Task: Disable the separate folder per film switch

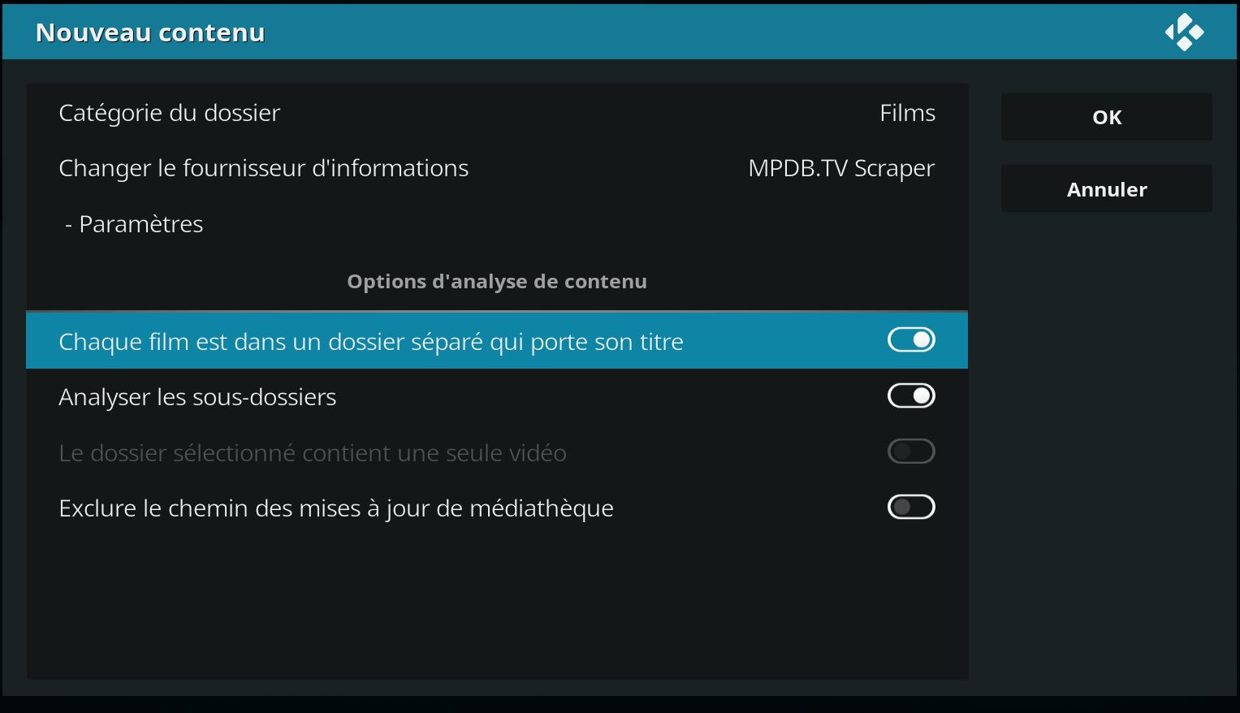Action: (x=911, y=340)
